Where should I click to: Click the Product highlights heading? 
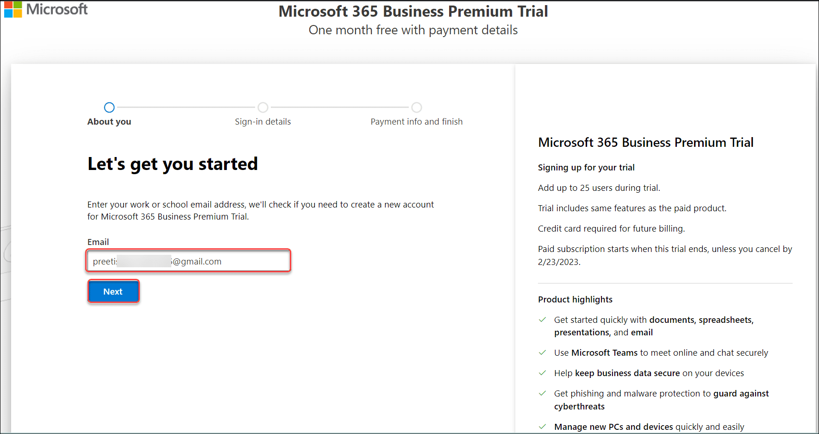point(575,299)
